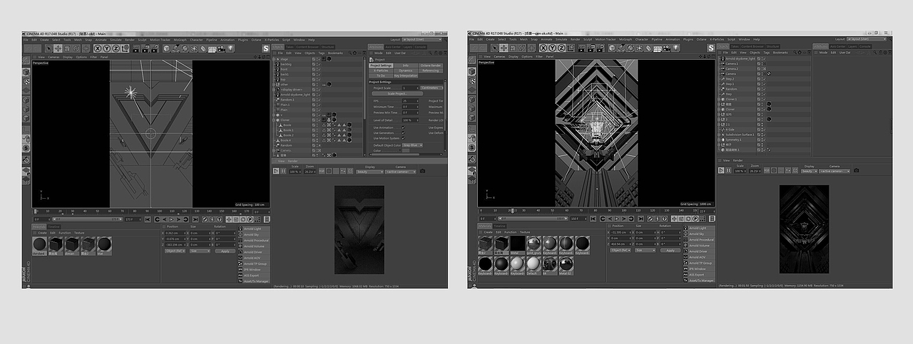Open the Octane menu in left window
Viewport: 913px width, 344px height.
point(255,40)
